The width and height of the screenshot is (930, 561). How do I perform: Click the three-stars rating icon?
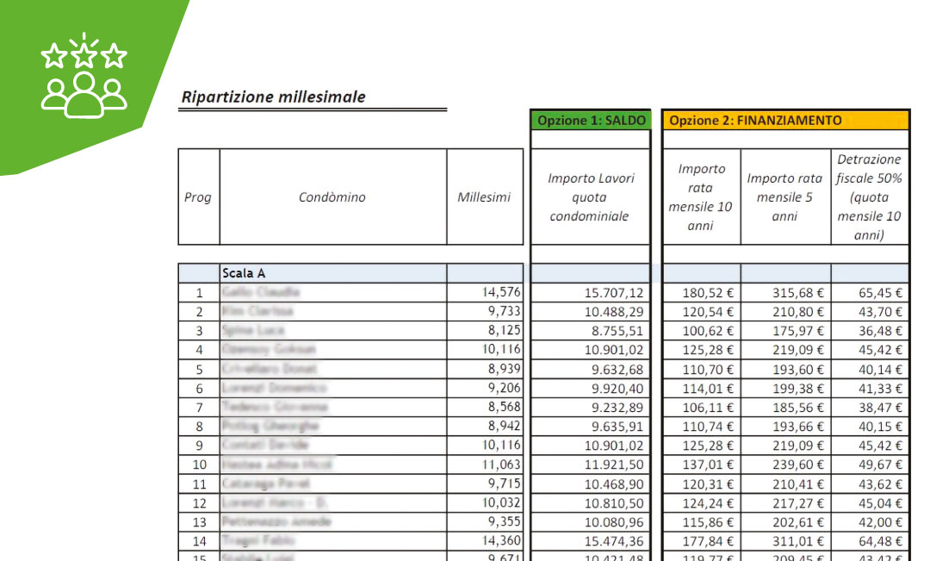pyautogui.click(x=84, y=55)
